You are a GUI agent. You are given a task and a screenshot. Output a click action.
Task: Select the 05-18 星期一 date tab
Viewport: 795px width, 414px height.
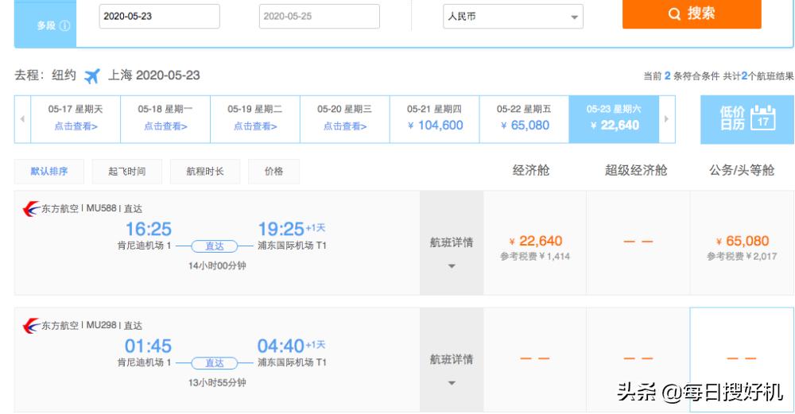click(165, 118)
